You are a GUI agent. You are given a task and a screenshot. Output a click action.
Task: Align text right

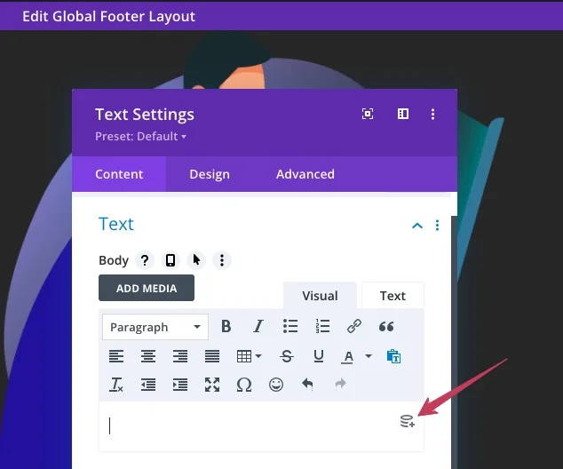click(x=180, y=356)
